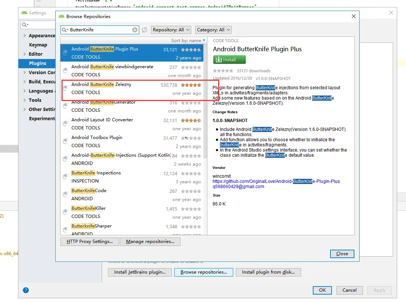The height and width of the screenshot is (302, 406).
Task: Click Install JetBrains plugin button
Action: (140, 272)
